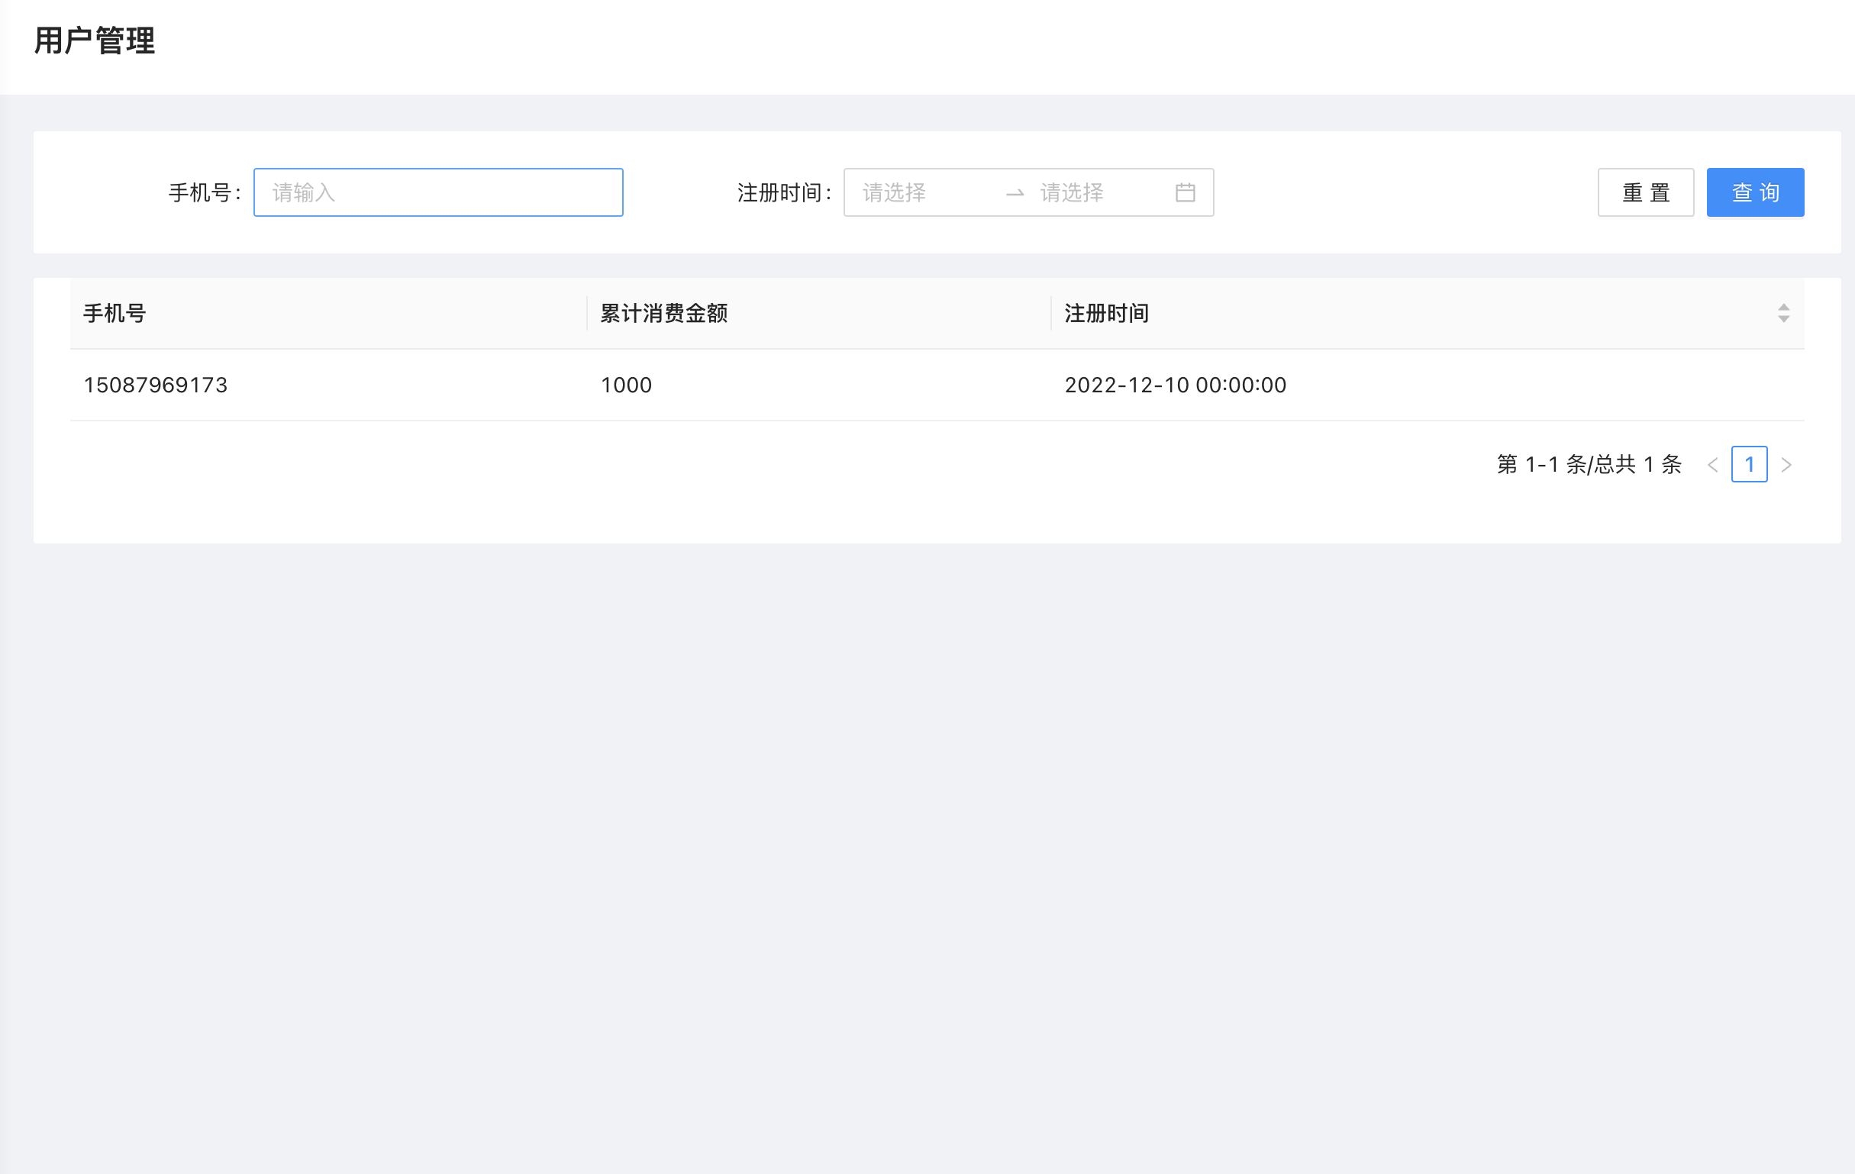Click the 注册时间: form label
The height and width of the screenshot is (1174, 1855).
[x=784, y=192]
